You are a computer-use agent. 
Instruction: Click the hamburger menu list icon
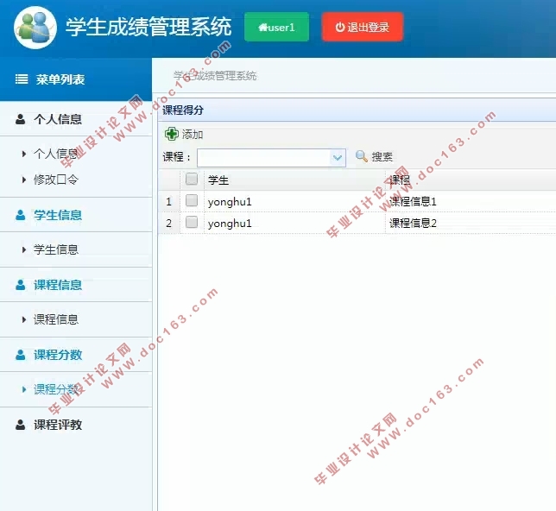[22, 79]
